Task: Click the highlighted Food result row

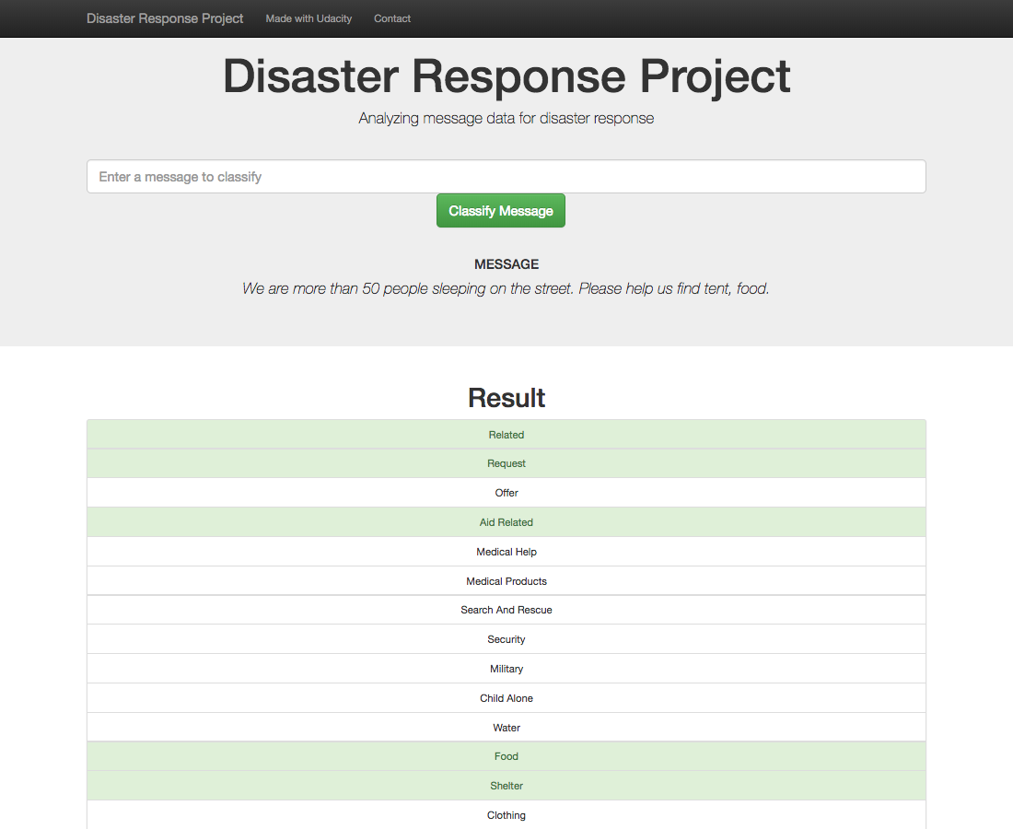Action: pyautogui.click(x=506, y=756)
